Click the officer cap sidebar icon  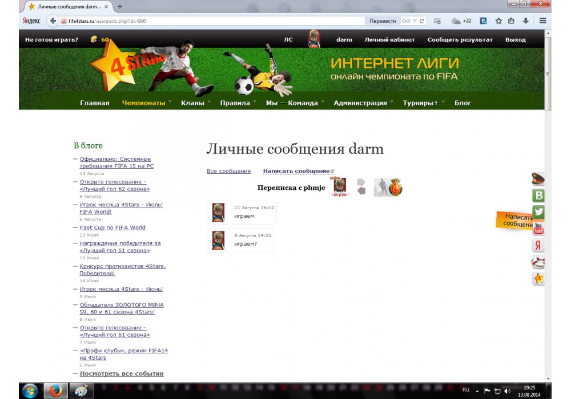(538, 180)
